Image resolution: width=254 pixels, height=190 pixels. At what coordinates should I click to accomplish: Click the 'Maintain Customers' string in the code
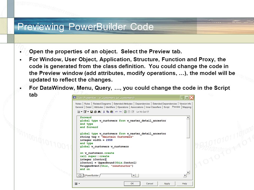[117, 137]
